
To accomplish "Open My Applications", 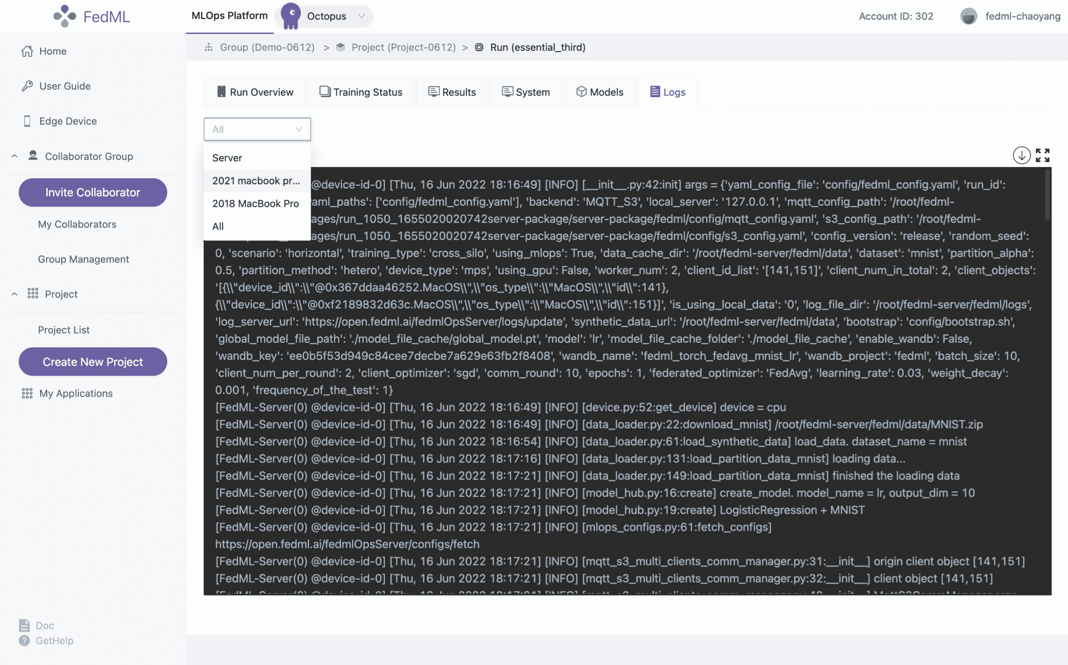I will 76,393.
